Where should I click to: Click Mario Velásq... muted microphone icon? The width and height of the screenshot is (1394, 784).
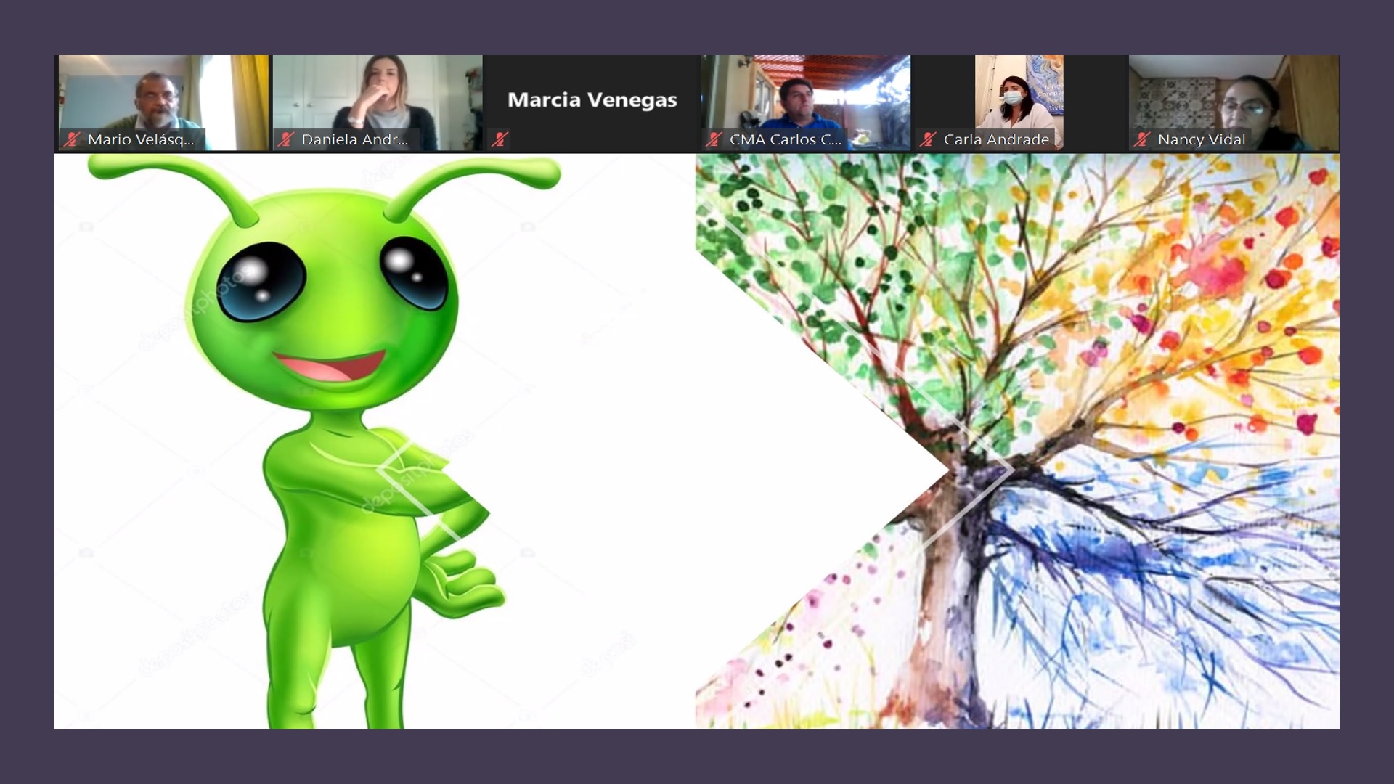click(x=72, y=139)
